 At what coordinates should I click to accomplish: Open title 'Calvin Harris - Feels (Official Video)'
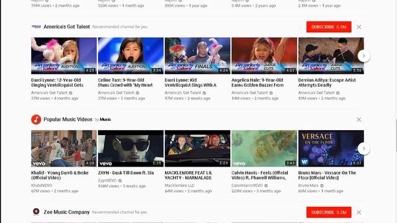click(260, 175)
